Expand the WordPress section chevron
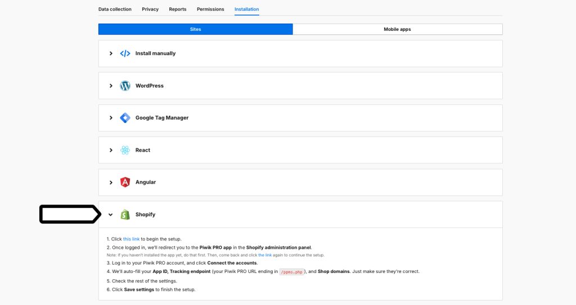 (111, 86)
